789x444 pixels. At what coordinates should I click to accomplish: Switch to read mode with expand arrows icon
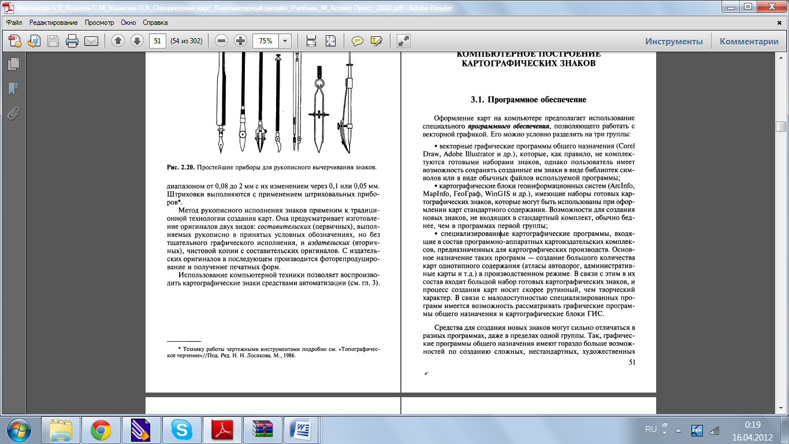404,41
